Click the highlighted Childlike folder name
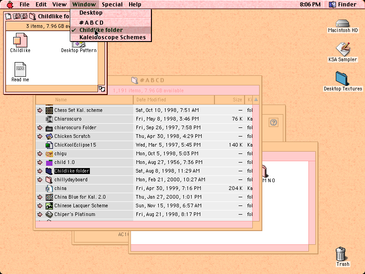This screenshot has height=274, width=365. [72, 171]
